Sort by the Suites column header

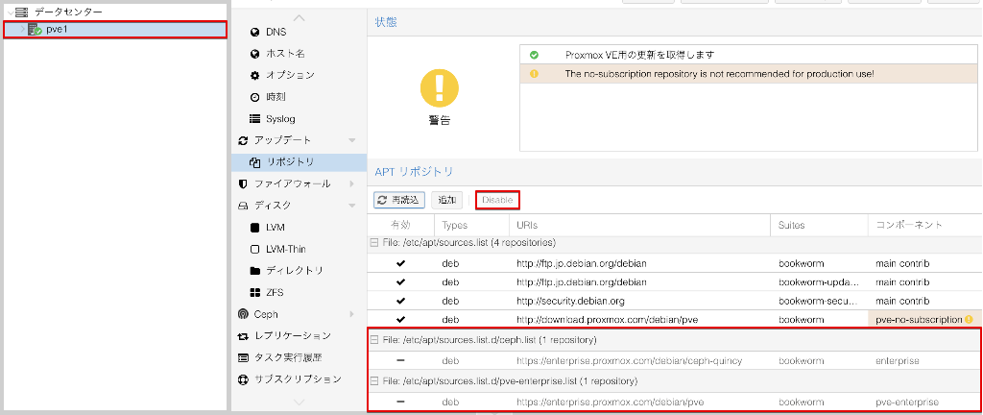coord(820,225)
